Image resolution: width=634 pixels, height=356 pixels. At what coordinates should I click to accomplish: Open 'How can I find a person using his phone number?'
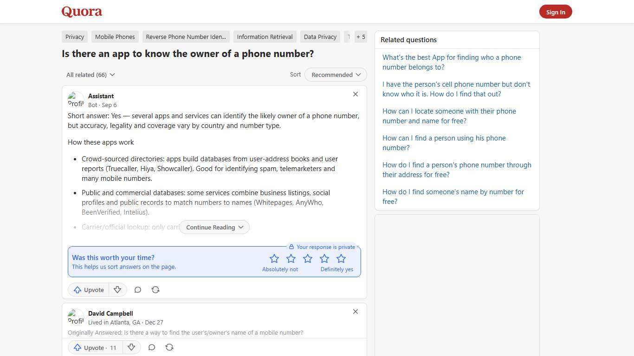[444, 143]
